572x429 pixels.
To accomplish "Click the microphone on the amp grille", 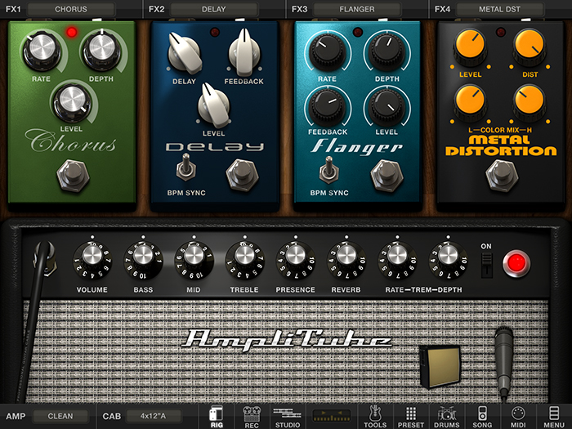I will (x=504, y=364).
